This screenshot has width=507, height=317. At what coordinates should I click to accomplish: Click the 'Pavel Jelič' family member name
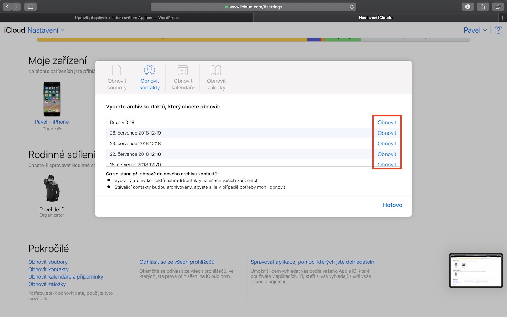pyautogui.click(x=52, y=210)
